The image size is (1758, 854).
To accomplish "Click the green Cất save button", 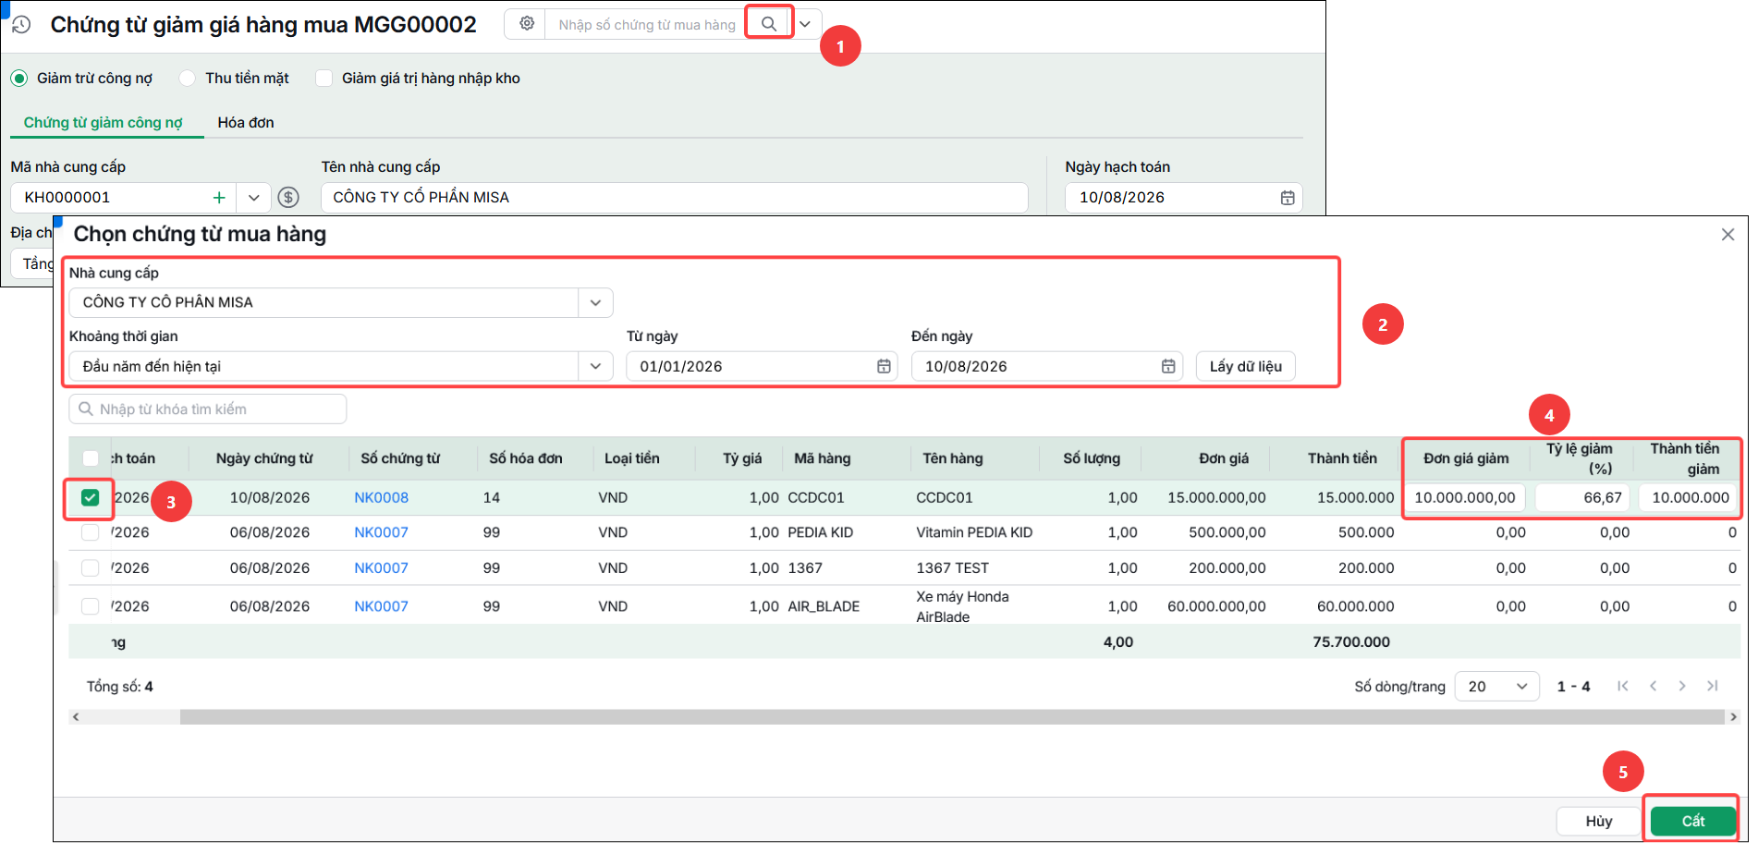I will point(1693,822).
